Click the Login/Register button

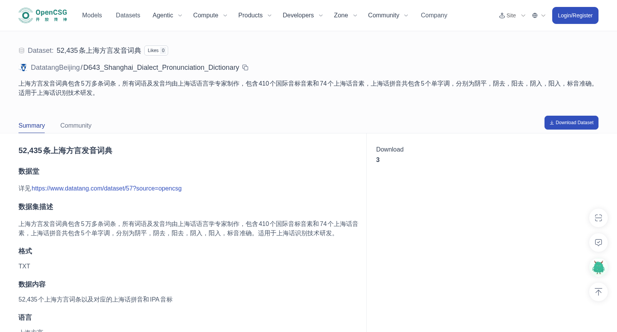point(575,15)
